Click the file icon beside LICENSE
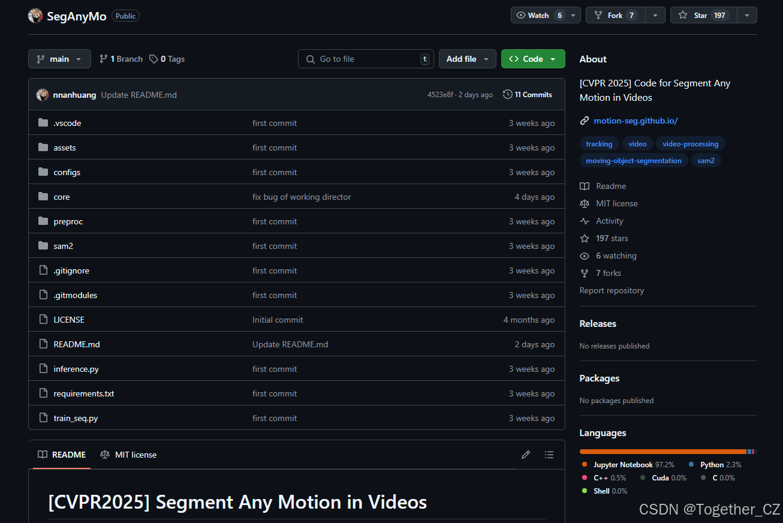The width and height of the screenshot is (783, 523). coord(43,320)
